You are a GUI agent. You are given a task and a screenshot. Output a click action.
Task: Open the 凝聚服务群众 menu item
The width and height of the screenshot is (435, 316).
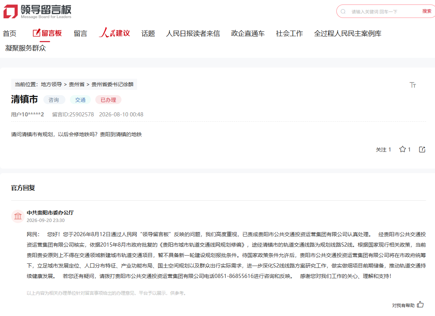point(25,48)
